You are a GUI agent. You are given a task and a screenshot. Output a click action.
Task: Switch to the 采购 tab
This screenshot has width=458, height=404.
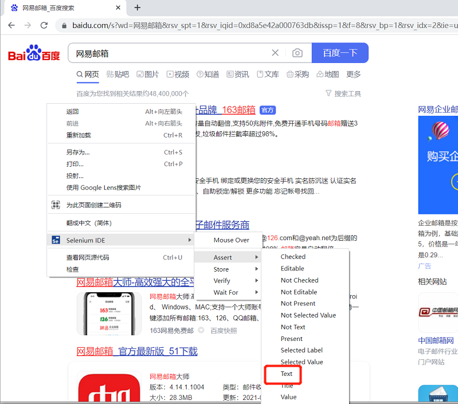coord(297,74)
